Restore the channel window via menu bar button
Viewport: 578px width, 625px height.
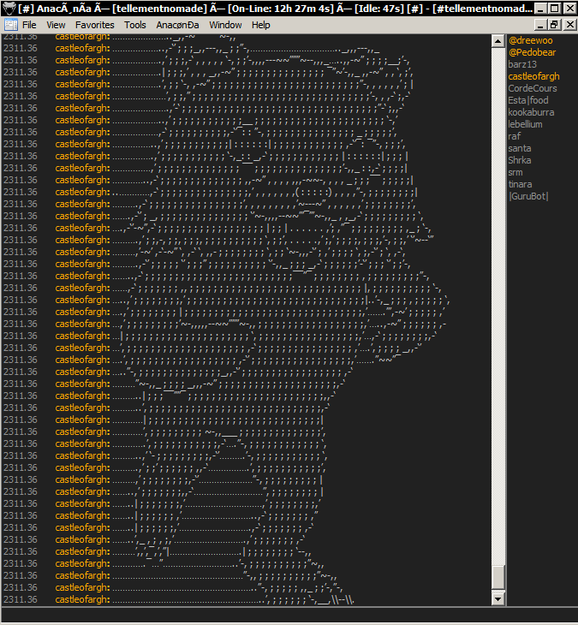[x=553, y=25]
